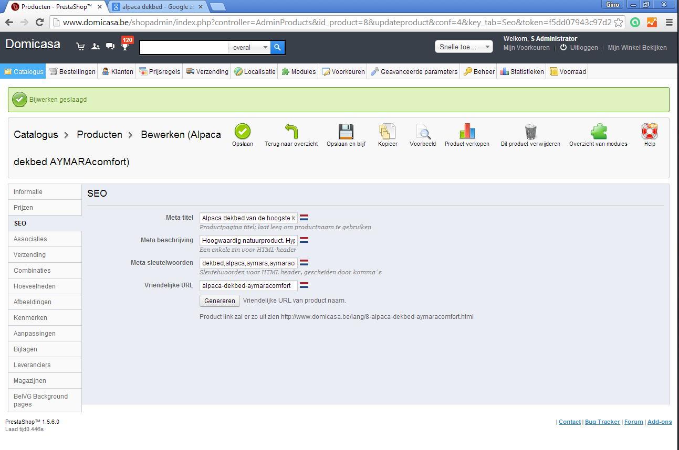Click the Genereren button
This screenshot has height=450, width=679.
(220, 301)
